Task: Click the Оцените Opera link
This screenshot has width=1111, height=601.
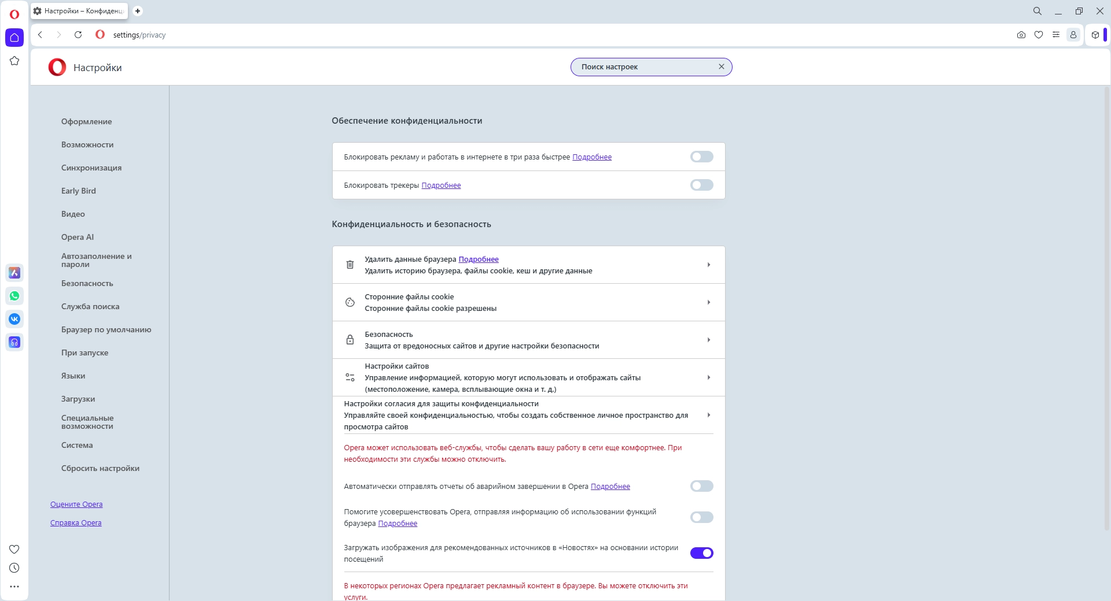Action: click(x=76, y=504)
